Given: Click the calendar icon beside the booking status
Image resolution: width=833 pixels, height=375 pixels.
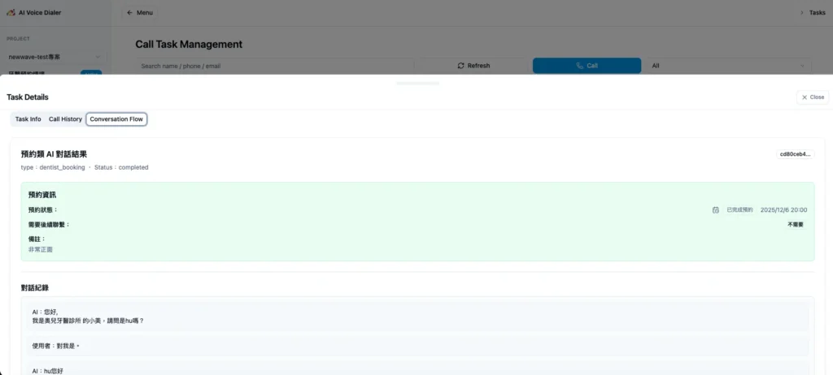Looking at the screenshot, I should [x=716, y=209].
